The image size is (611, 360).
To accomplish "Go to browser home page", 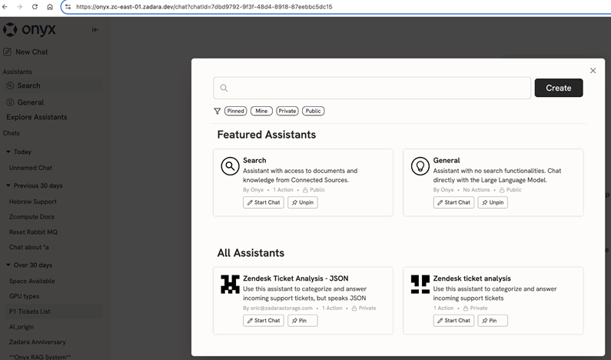I will click(50, 7).
